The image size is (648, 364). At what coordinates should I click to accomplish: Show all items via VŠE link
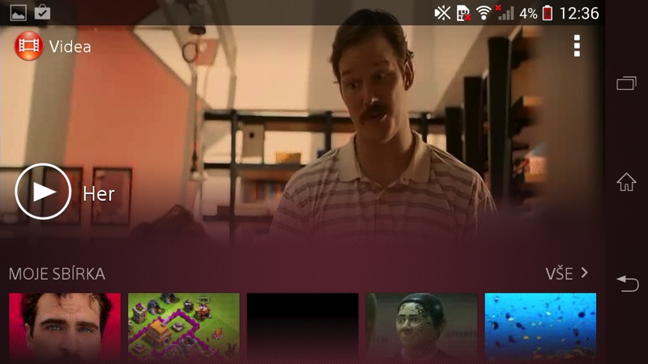[x=559, y=273]
